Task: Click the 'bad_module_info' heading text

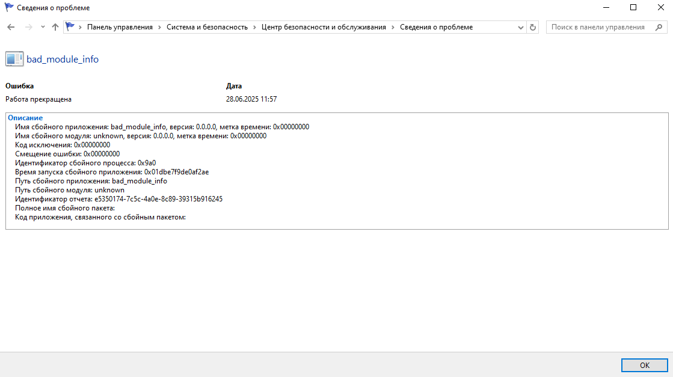Action: tap(63, 60)
